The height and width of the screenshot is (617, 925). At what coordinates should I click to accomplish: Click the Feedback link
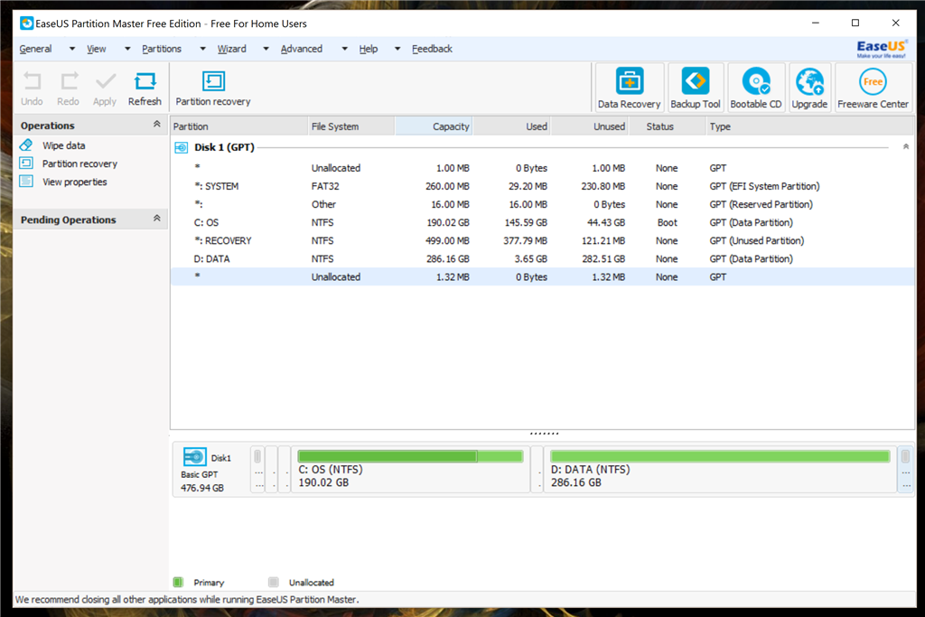(x=432, y=49)
